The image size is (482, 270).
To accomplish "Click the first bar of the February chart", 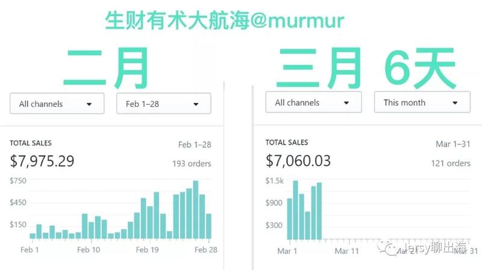I will (x=33, y=236).
